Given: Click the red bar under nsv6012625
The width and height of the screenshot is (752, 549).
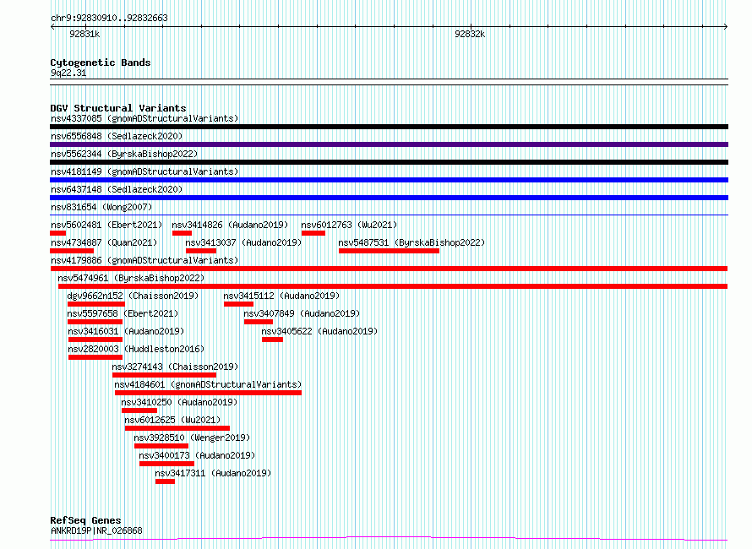Looking at the screenshot, I should [x=177, y=428].
